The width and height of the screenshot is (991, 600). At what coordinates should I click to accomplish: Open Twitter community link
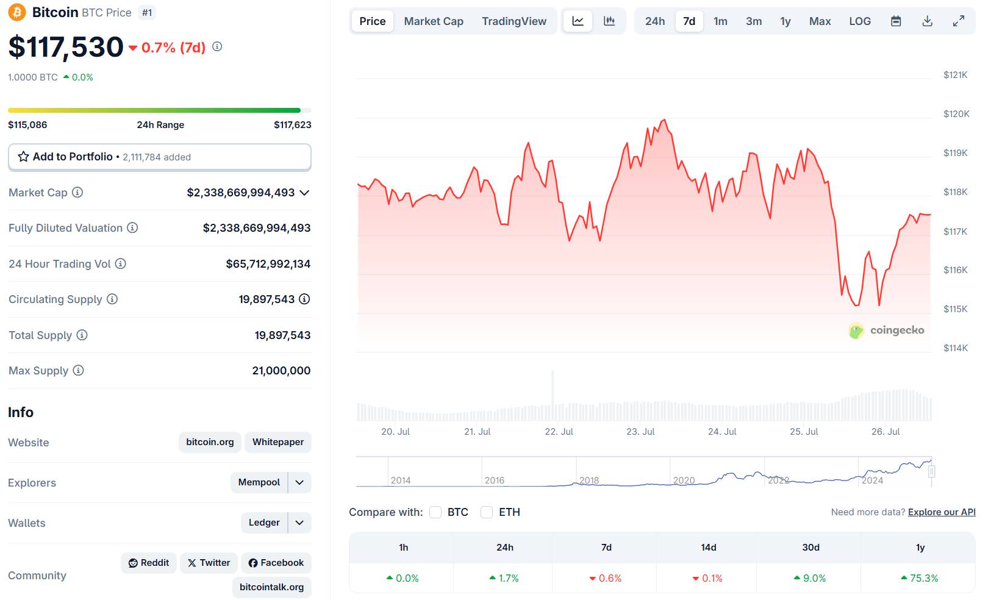(209, 563)
